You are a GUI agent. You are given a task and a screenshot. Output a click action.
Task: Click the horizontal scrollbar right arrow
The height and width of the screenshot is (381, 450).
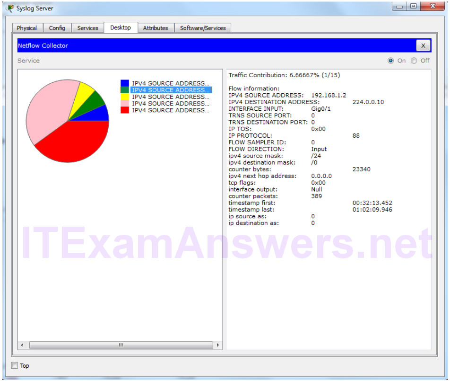(x=218, y=345)
